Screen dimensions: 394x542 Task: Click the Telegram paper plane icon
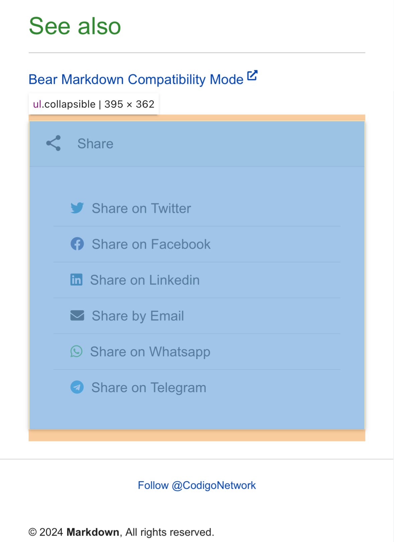pyautogui.click(x=77, y=387)
